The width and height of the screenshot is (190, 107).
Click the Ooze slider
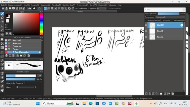tap(25, 87)
